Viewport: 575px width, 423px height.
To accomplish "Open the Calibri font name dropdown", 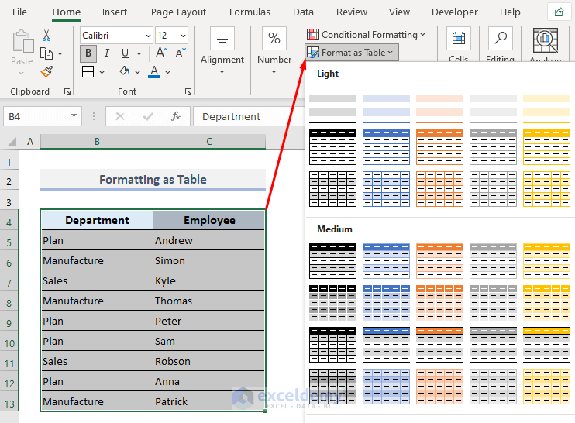I will (146, 36).
